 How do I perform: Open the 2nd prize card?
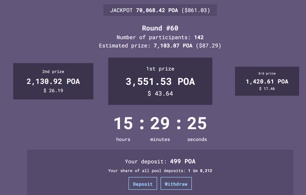(x=53, y=81)
